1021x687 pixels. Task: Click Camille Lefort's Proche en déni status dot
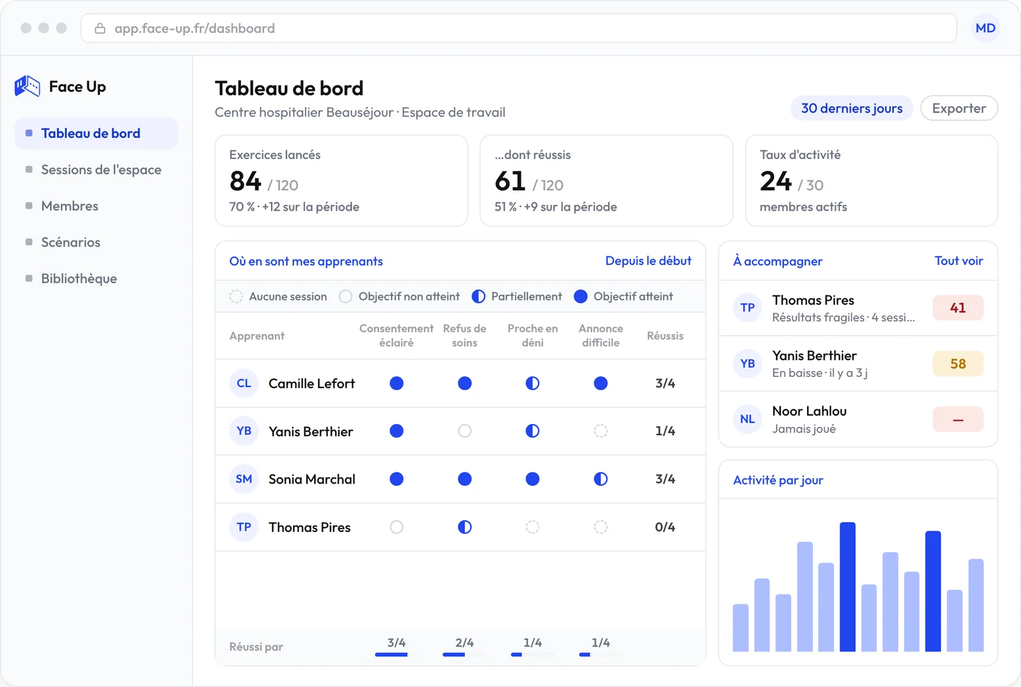(x=533, y=383)
